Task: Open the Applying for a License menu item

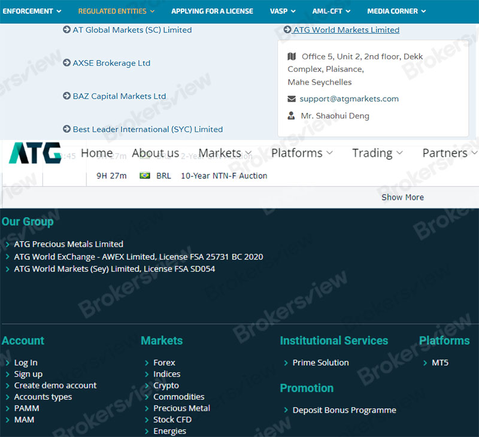Action: click(212, 11)
